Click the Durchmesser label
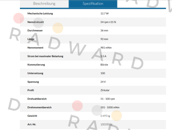The width and height of the screenshot is (172, 130). tap(35, 31)
